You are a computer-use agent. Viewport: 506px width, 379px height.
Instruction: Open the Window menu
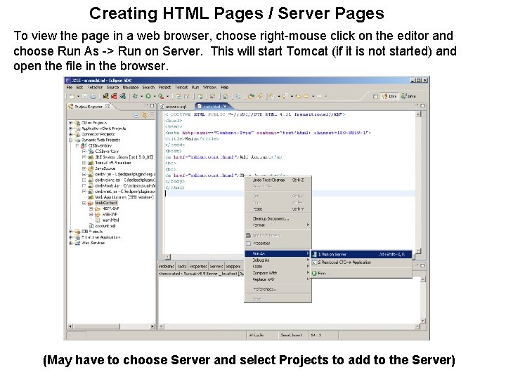209,87
